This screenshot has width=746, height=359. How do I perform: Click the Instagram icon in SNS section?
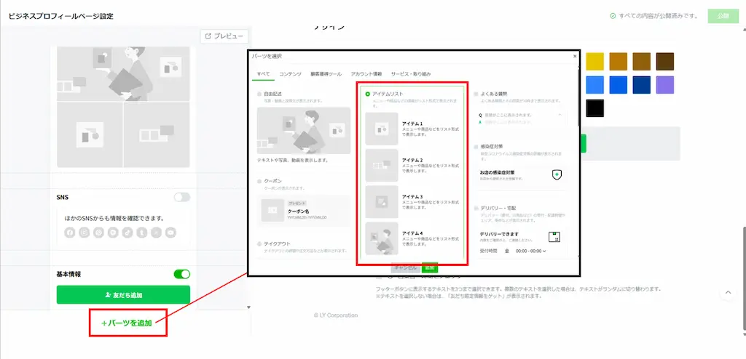(85, 233)
